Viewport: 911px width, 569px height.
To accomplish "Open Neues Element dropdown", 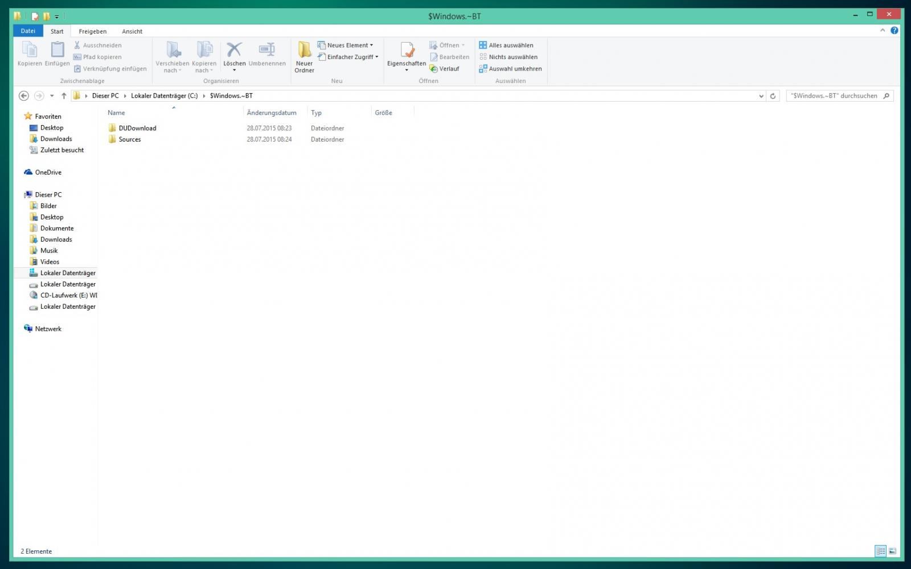I will (345, 45).
